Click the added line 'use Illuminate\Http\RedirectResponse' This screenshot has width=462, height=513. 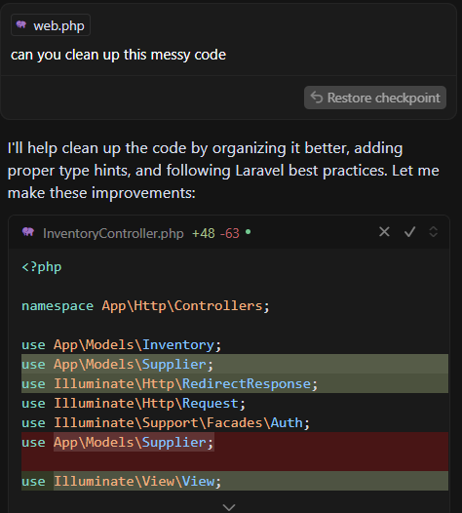pos(235,383)
